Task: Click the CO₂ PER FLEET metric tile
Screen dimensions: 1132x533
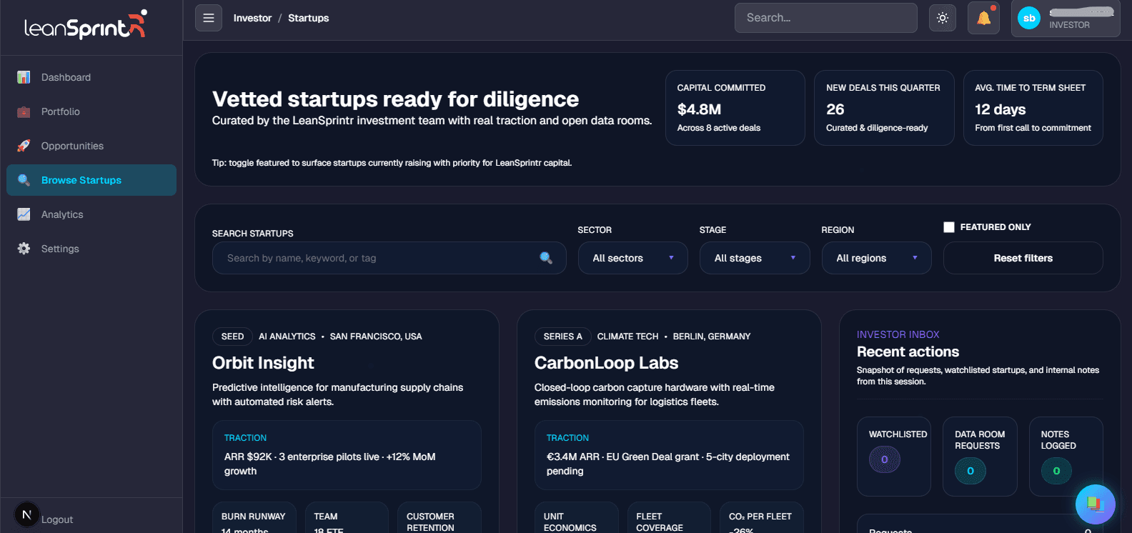Action: (x=762, y=517)
